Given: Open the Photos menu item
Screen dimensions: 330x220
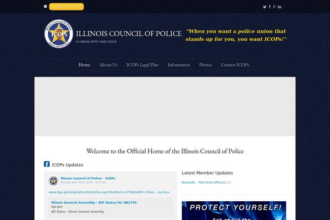Looking at the screenshot, I should (x=205, y=65).
